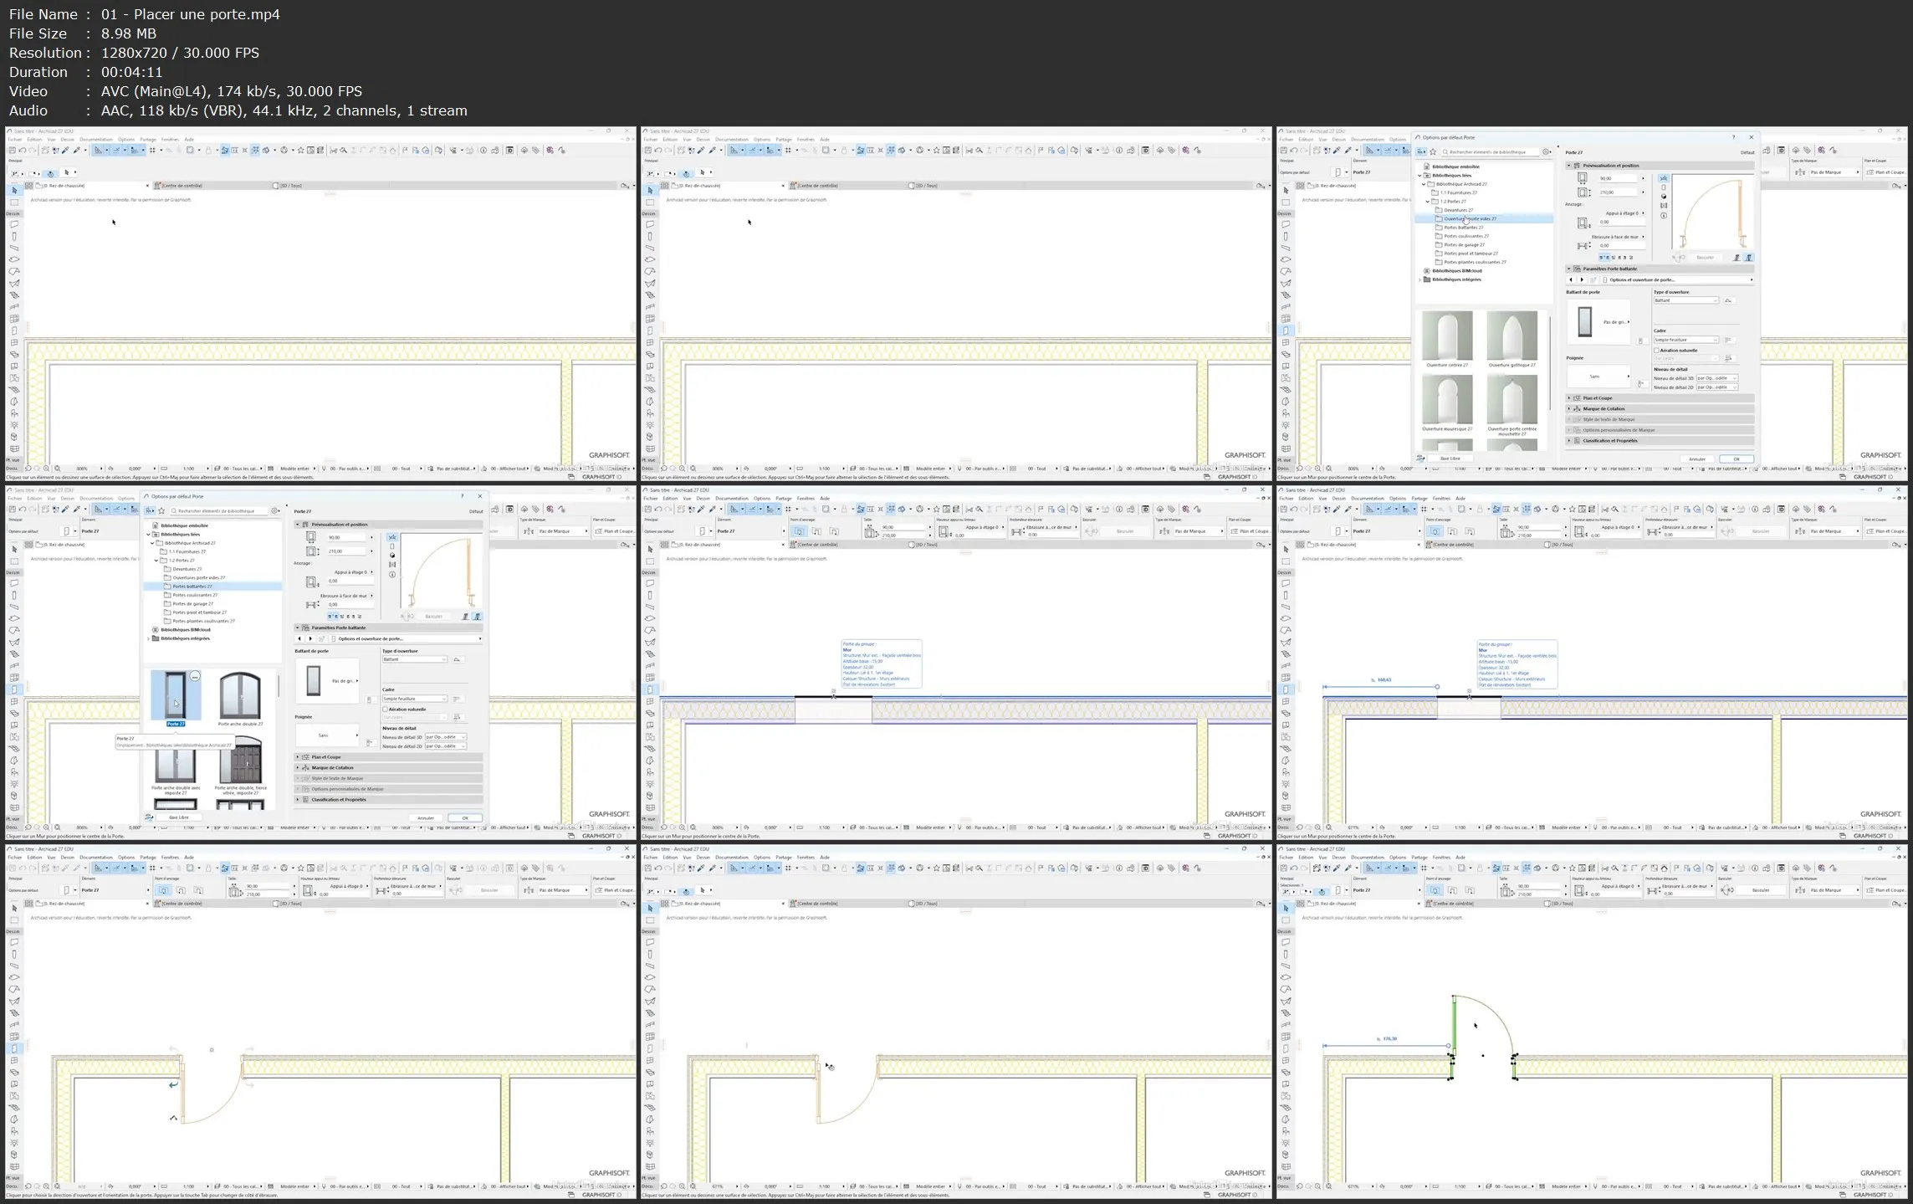Switch to the '3D / Tous' tab in the first frame
This screenshot has height=1204, width=1913.
288,186
